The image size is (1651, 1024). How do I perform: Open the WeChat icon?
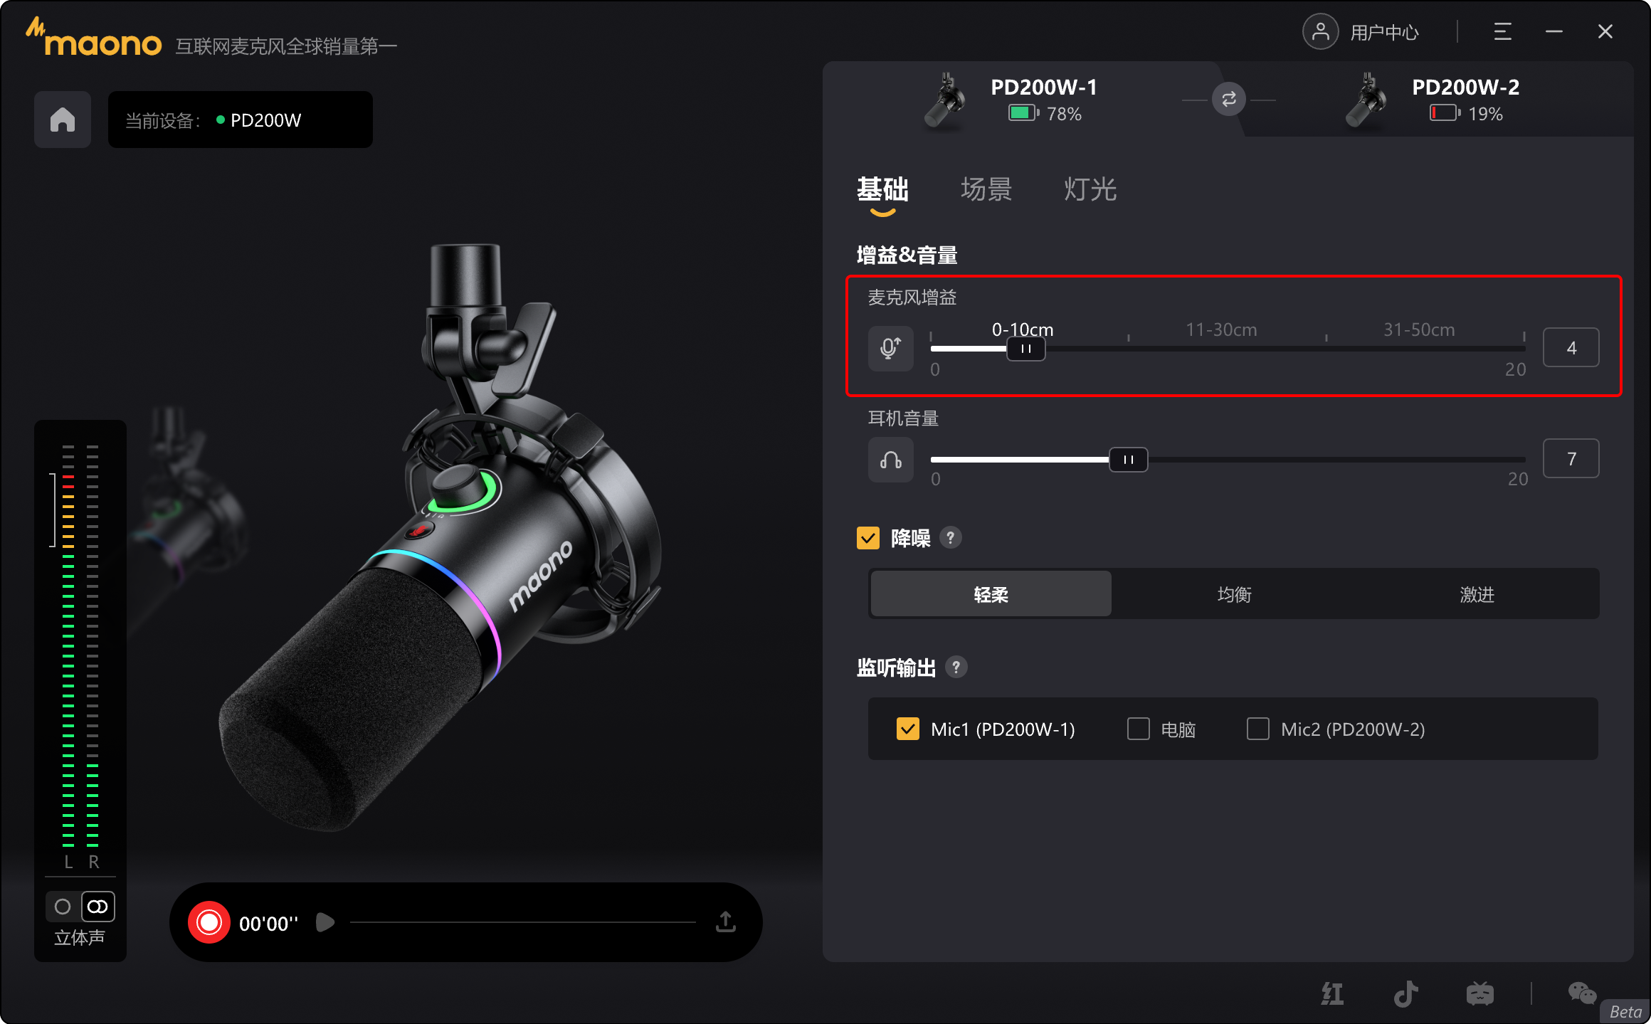(1582, 993)
